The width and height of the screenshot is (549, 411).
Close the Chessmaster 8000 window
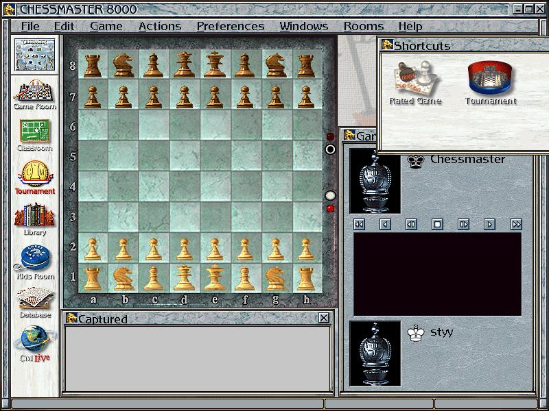tap(539, 9)
